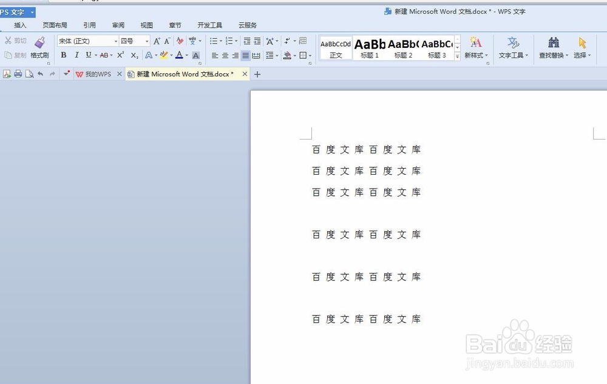The height and width of the screenshot is (384, 607).
Task: Click the 新样式 button
Action: [476, 48]
